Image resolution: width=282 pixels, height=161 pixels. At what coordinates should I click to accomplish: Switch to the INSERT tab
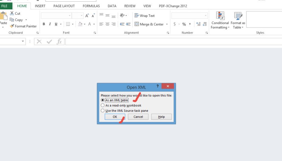(40, 6)
